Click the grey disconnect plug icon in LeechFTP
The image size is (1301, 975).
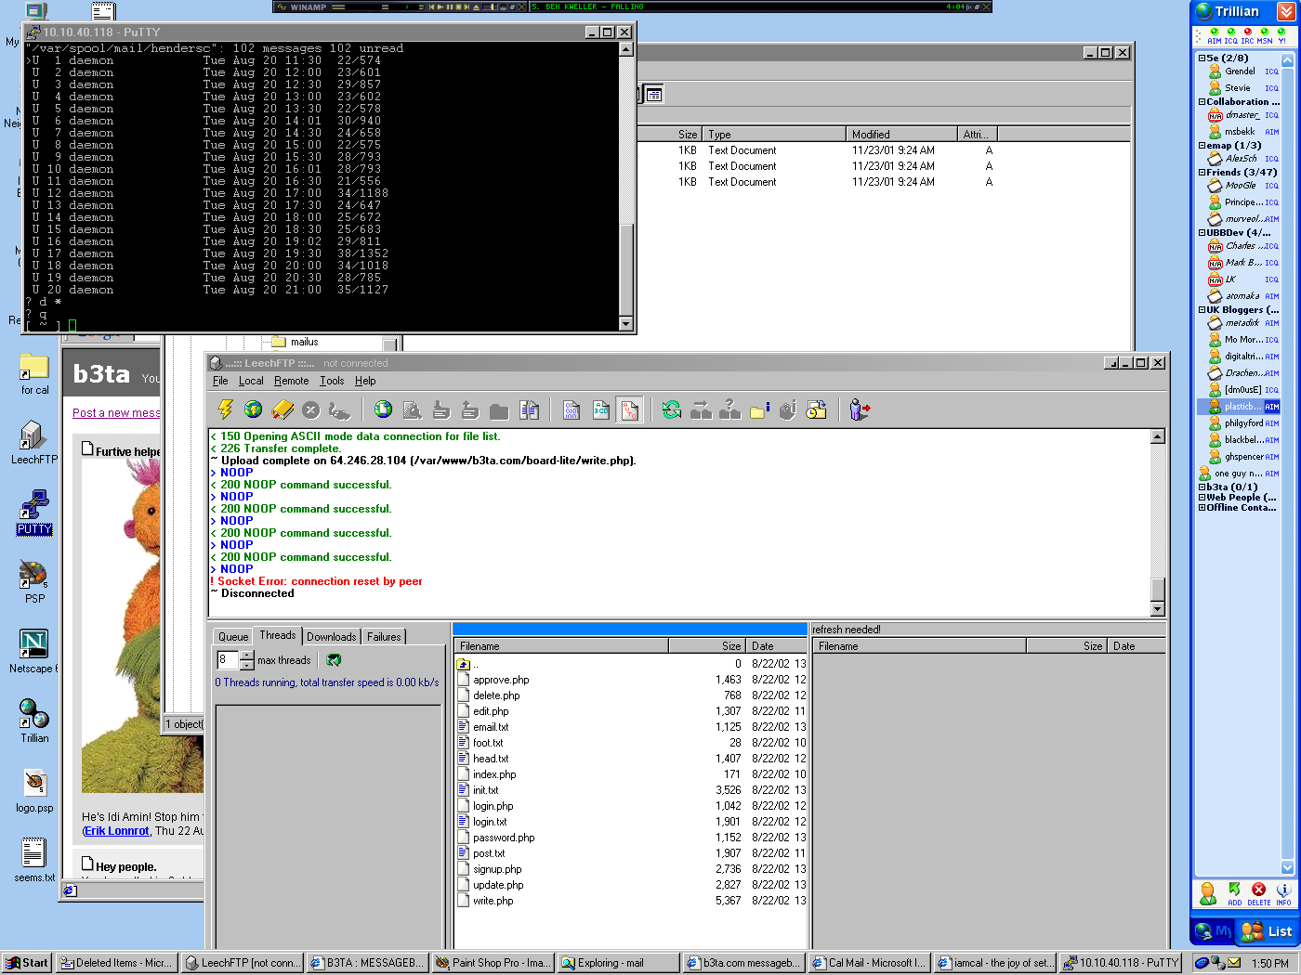[x=340, y=409]
